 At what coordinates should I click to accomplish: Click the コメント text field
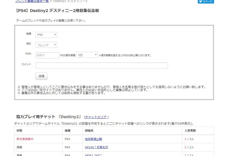102,66
